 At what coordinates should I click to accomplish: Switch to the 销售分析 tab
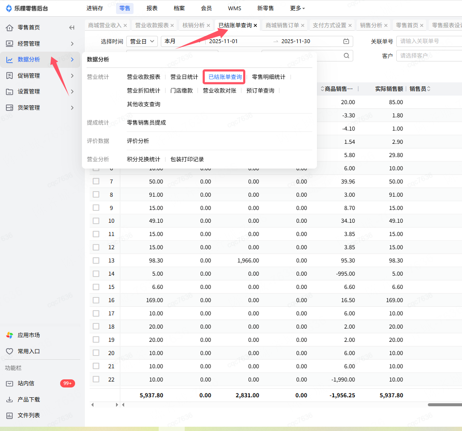tap(371, 26)
